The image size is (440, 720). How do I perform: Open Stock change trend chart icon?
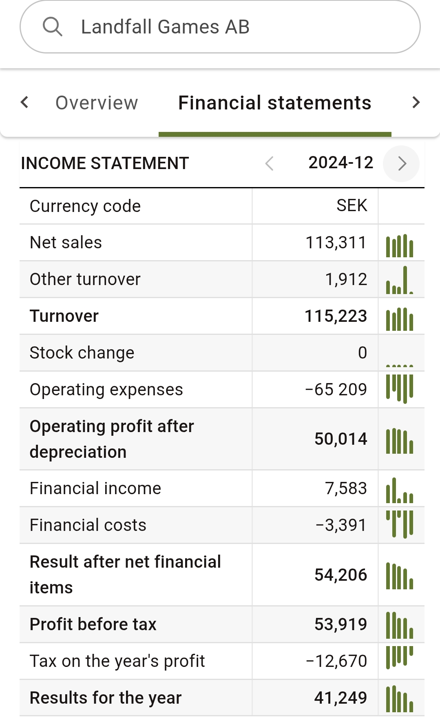(400, 366)
